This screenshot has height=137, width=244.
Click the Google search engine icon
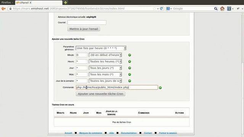pyautogui.click(x=168, y=8)
